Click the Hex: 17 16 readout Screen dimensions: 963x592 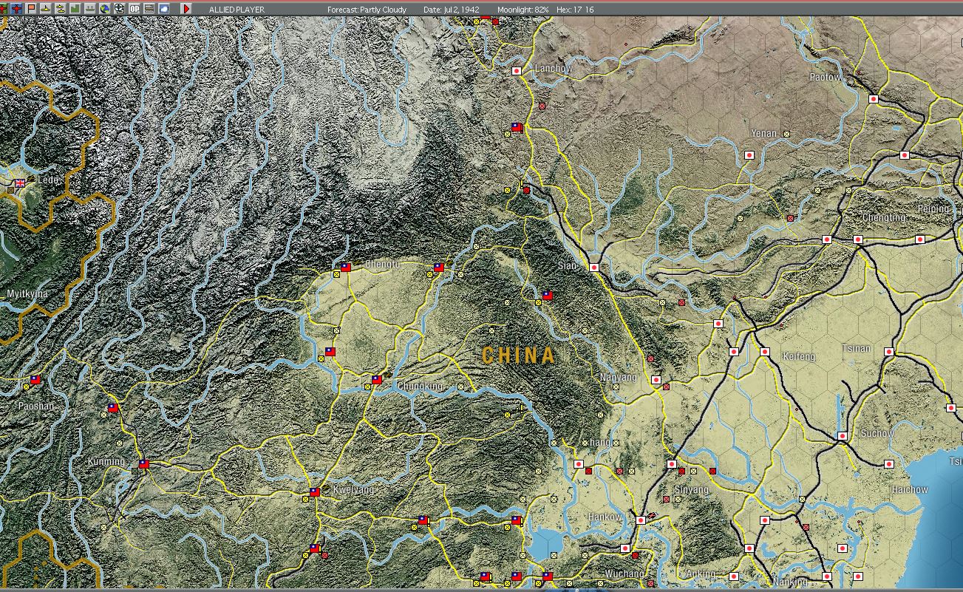click(x=575, y=10)
